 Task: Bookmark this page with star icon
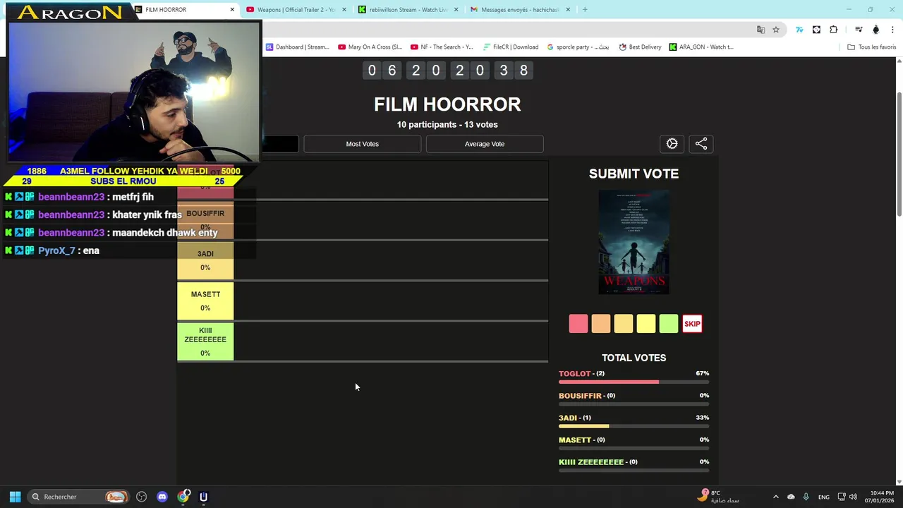coord(776,30)
